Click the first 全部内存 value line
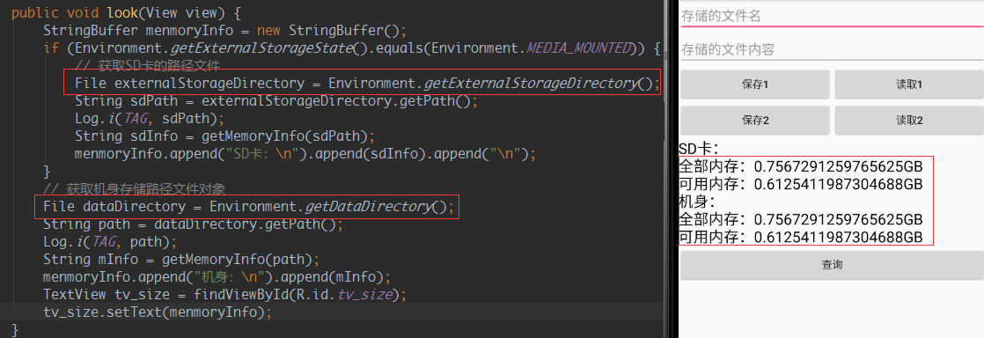 [801, 167]
